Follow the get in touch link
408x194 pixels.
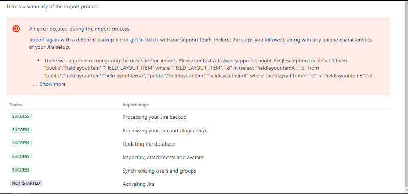coord(144,40)
